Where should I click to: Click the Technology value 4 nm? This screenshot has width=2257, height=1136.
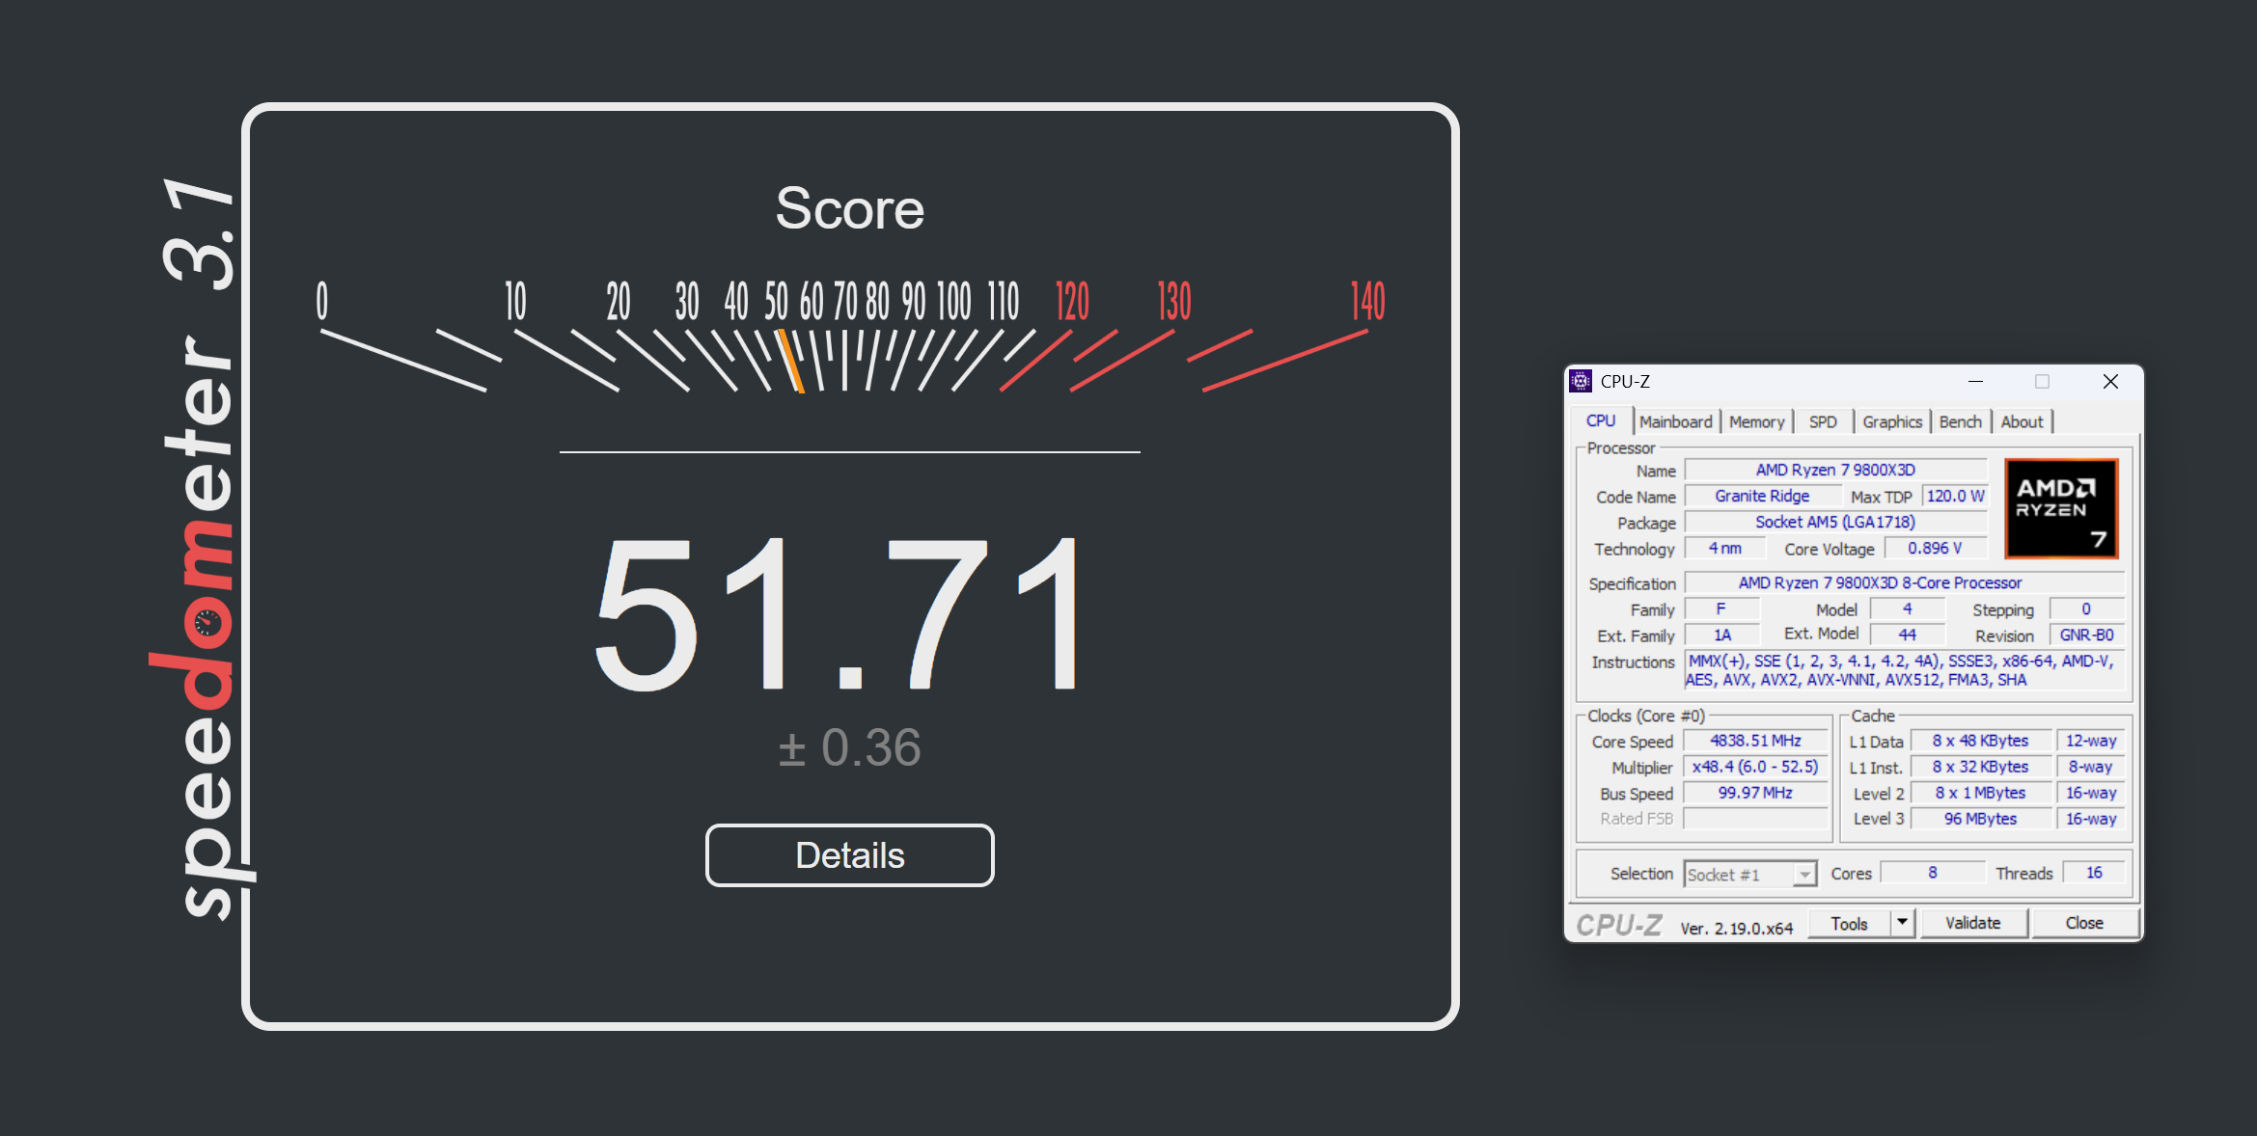[1724, 548]
